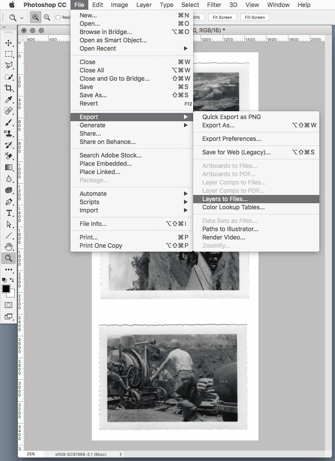This screenshot has width=335, height=461.
Task: Select the Blur tool
Action: point(9,179)
